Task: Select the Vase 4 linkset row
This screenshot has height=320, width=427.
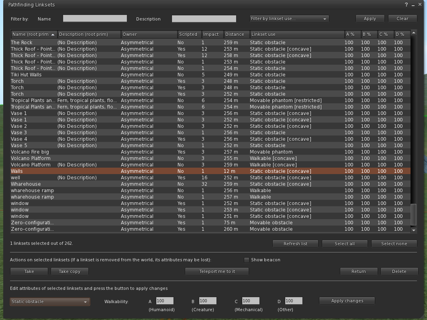Action: click(x=210, y=139)
